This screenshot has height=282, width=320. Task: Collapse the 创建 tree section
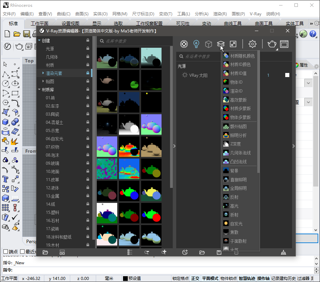tap(39, 41)
